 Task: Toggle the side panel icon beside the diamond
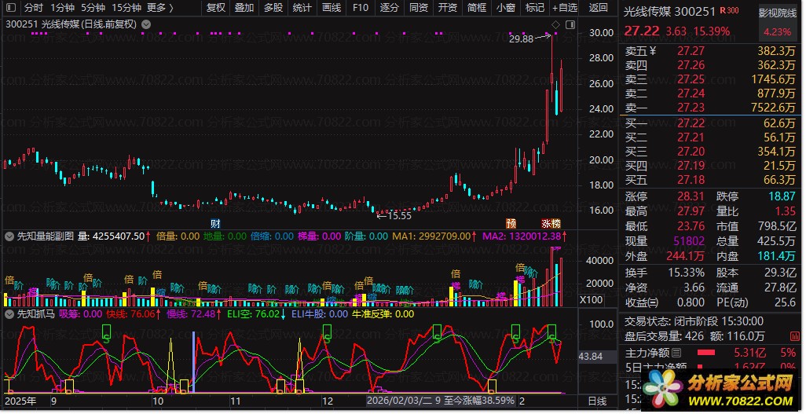(x=570, y=24)
